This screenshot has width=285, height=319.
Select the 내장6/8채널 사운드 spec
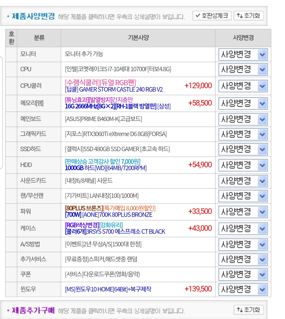(x=89, y=181)
